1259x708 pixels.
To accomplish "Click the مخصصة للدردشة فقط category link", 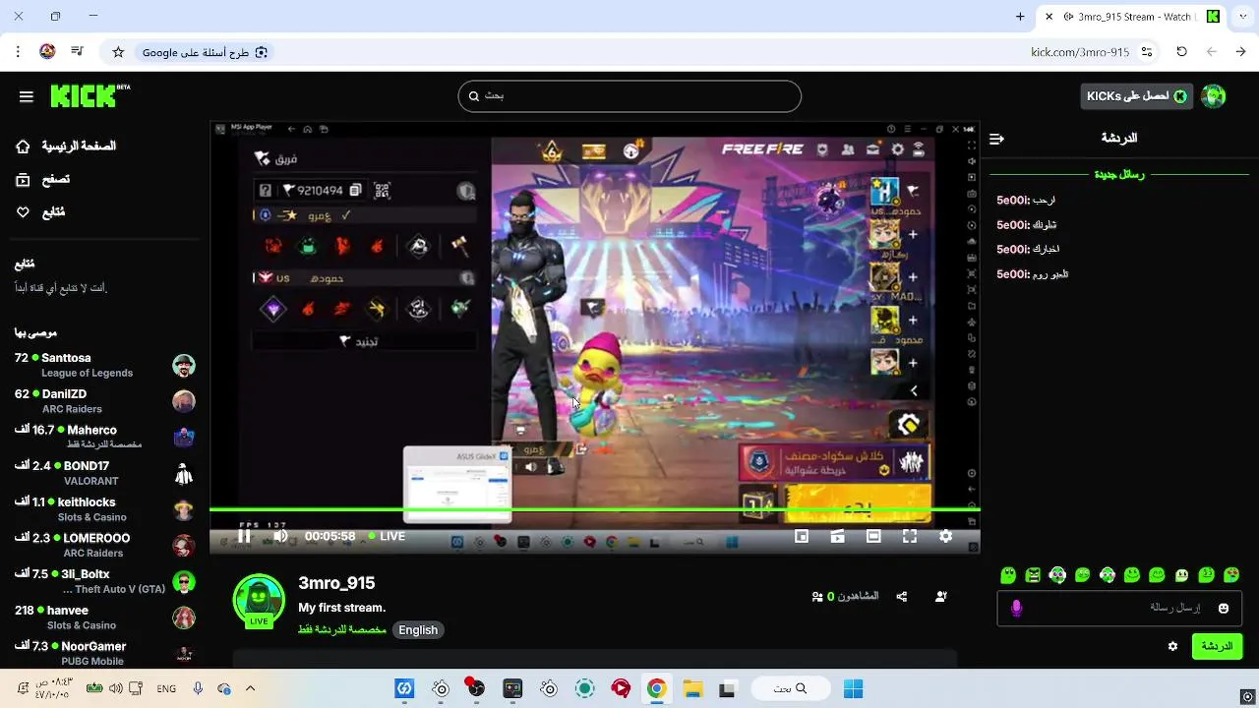I will [x=342, y=629].
